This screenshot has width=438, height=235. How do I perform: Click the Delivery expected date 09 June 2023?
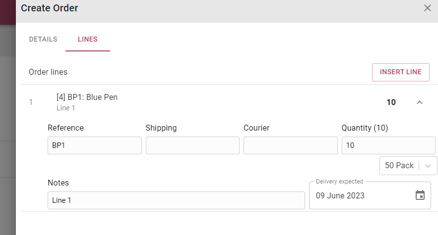click(340, 196)
